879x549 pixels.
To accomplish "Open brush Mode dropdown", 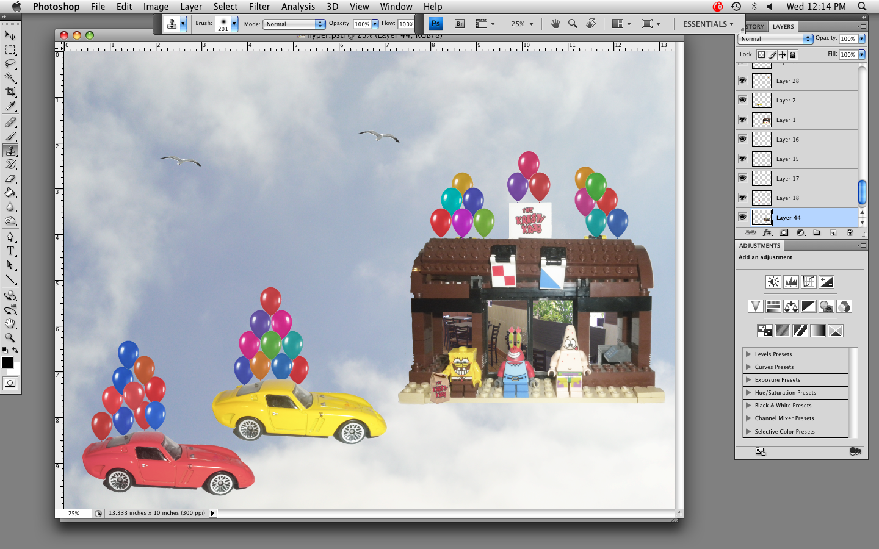I will pyautogui.click(x=294, y=24).
